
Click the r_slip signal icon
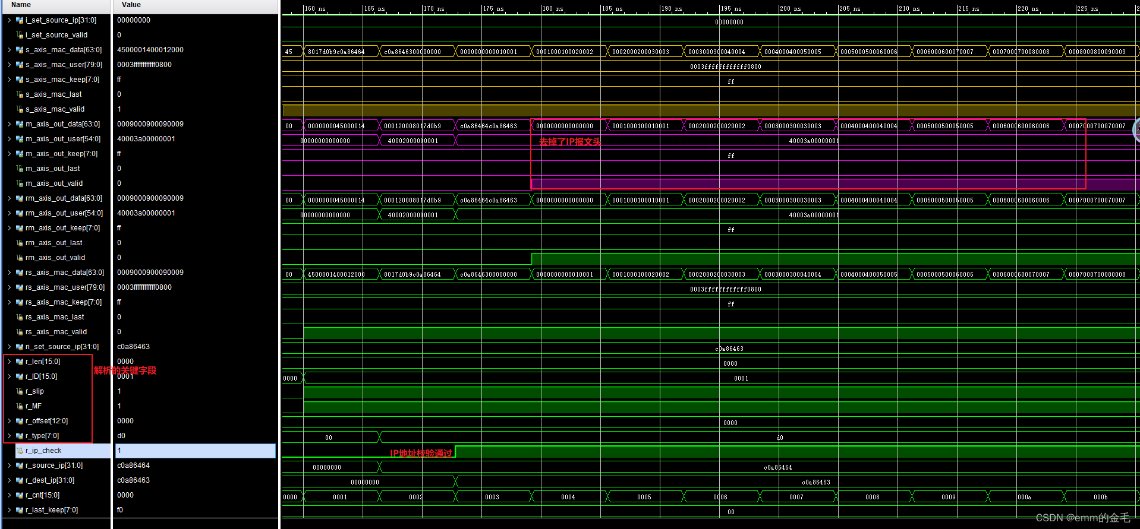tap(20, 391)
